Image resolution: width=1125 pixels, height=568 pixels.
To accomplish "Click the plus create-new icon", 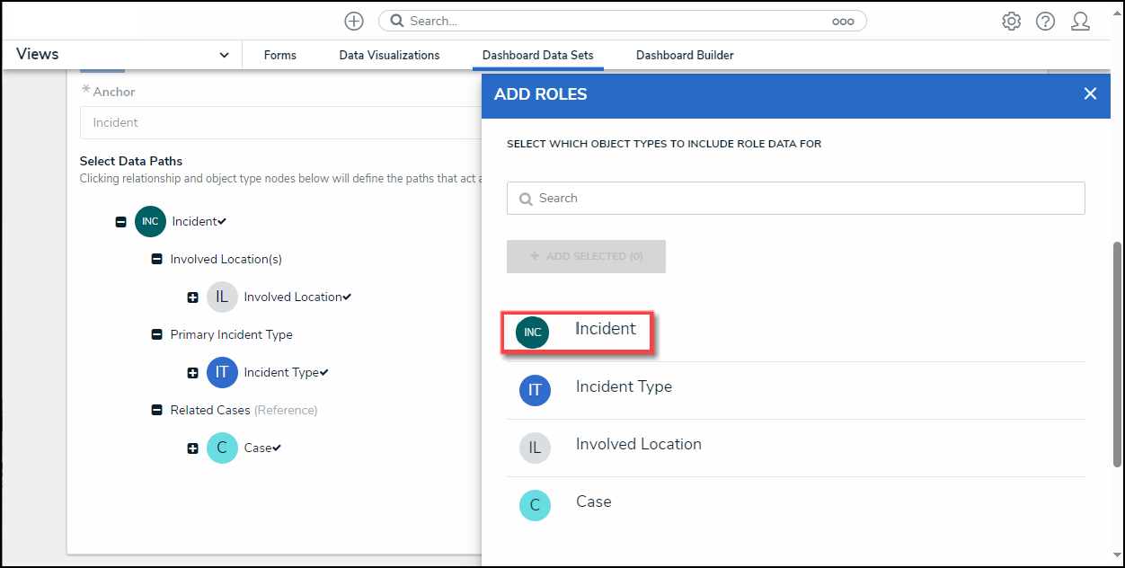I will point(354,22).
